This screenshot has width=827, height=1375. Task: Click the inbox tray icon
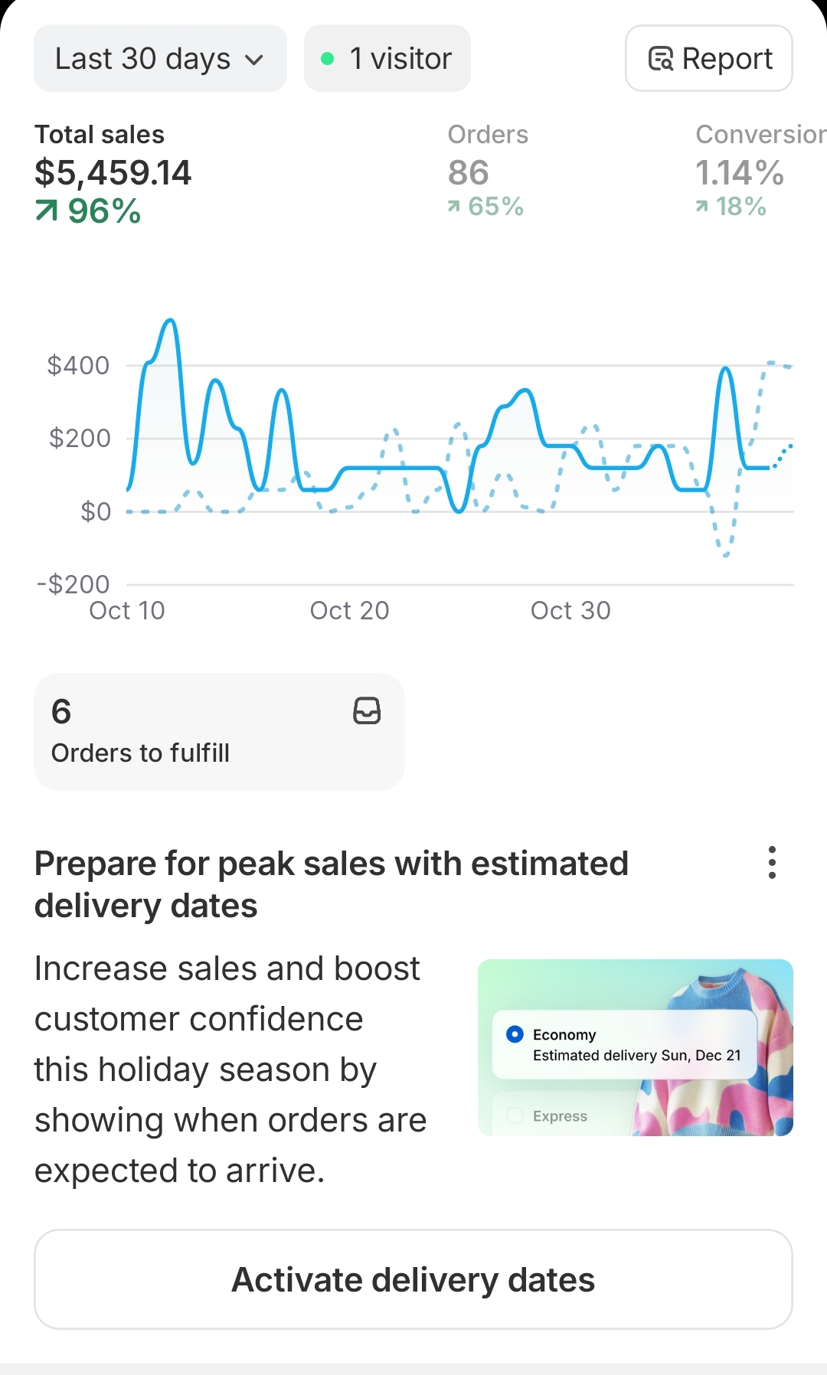tap(367, 710)
